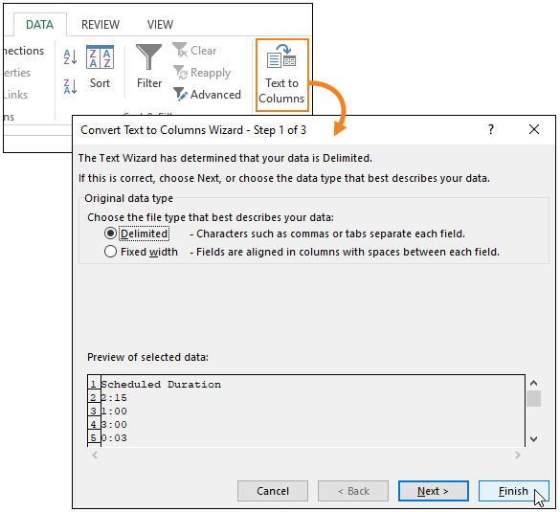Click the Reapply filter icon
Viewport: 560px width, 512px height.
pyautogui.click(x=180, y=73)
